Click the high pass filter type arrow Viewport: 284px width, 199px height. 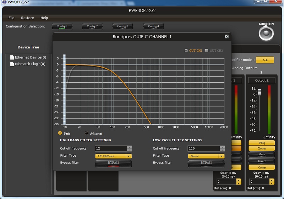pos(129,156)
